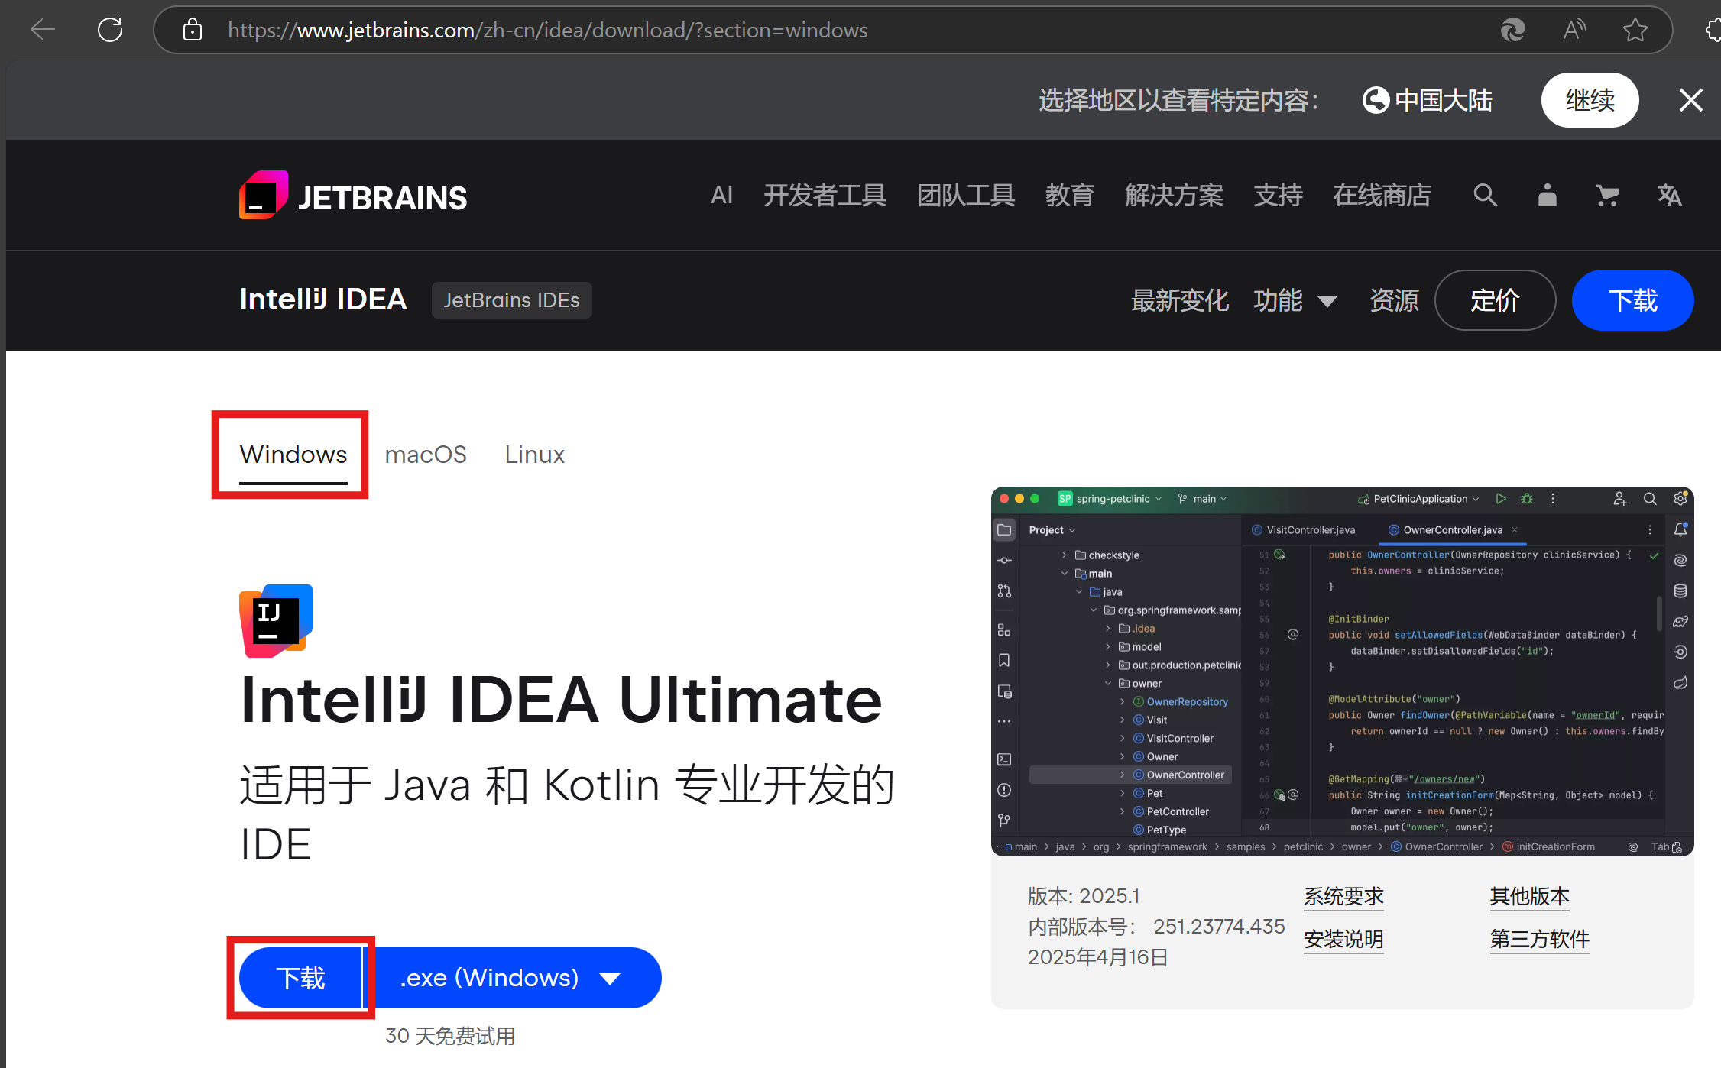Open the 中国大陆 region selector
This screenshot has height=1068, width=1721.
(x=1428, y=100)
